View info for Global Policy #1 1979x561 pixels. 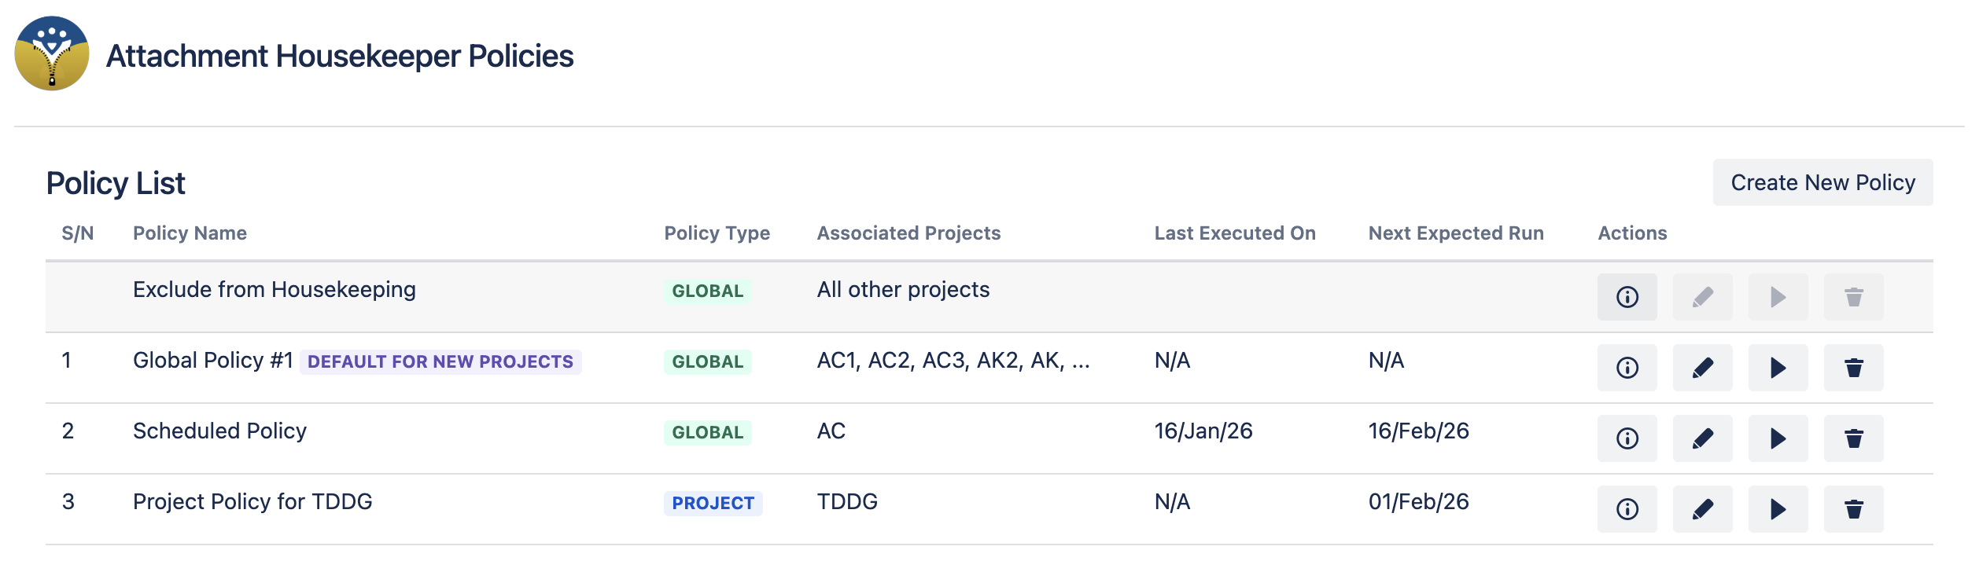1627,368
